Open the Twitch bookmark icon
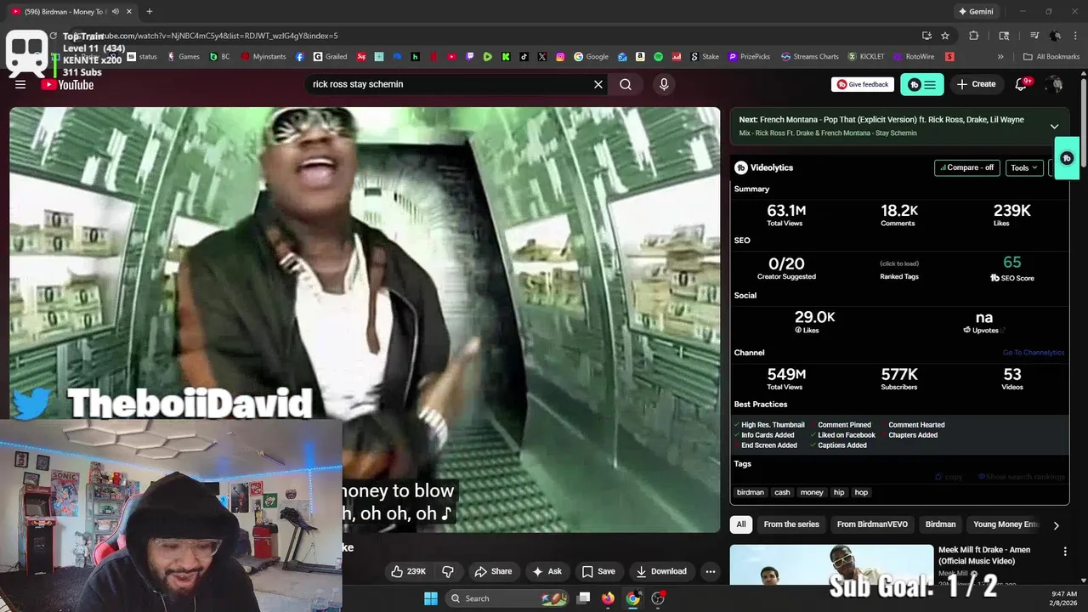This screenshot has height=612, width=1088. [x=470, y=57]
